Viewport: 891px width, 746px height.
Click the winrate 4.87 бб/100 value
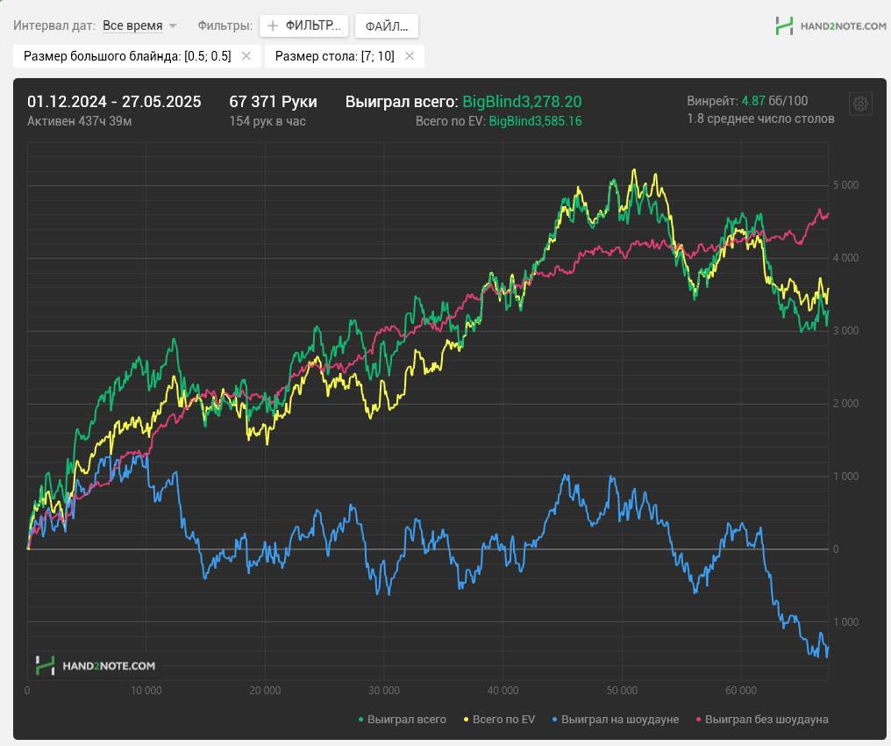(774, 101)
